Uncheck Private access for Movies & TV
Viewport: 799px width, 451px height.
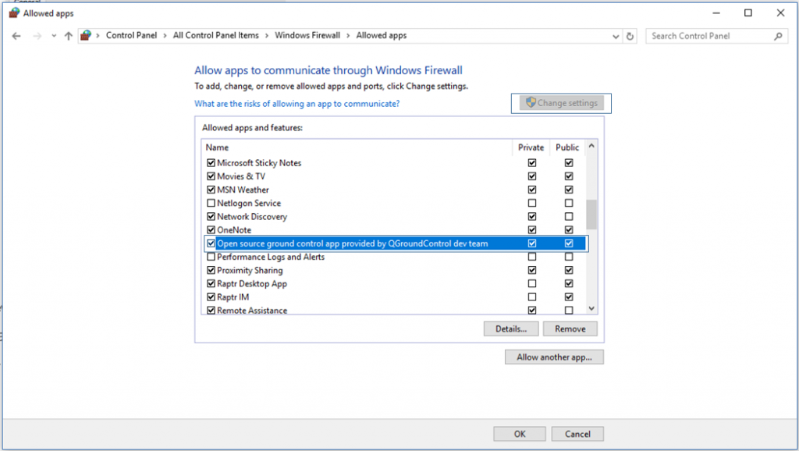pos(531,176)
